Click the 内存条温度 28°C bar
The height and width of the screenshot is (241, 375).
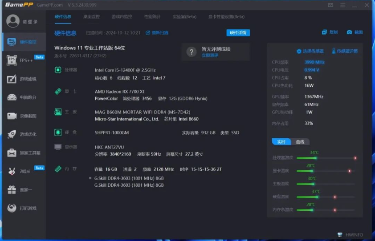[326, 210]
